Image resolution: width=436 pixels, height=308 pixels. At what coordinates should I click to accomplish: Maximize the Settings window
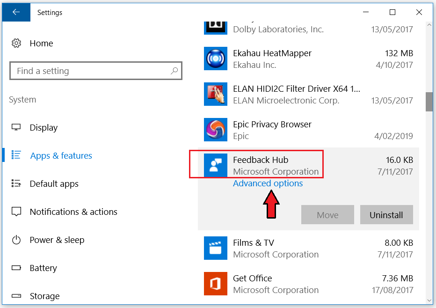[392, 12]
